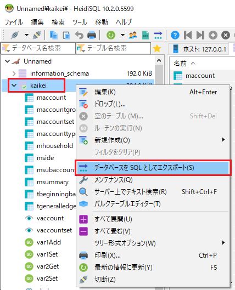Select the var2Set routine
Viewport: 235px width, 290px height.
click(x=47, y=278)
